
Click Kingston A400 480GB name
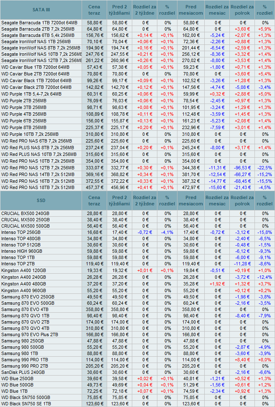[x=23, y=284]
